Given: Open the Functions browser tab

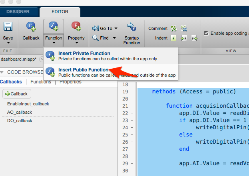Looking at the screenshot, I should coord(41,82).
